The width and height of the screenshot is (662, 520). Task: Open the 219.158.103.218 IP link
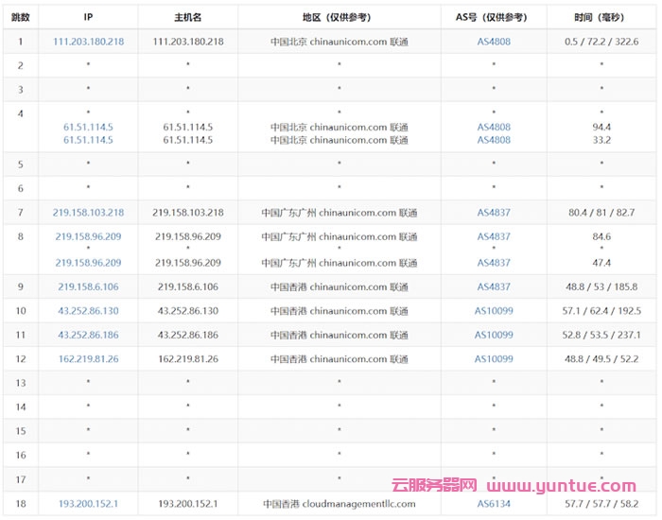point(88,213)
